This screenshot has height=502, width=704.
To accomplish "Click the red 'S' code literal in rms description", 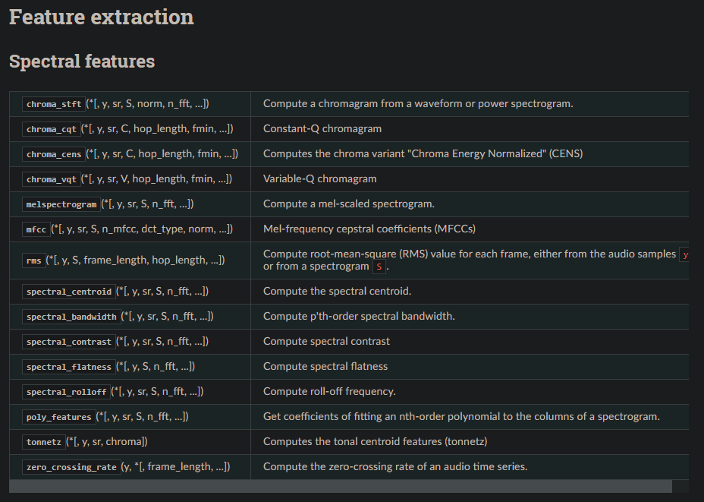I will [x=379, y=267].
